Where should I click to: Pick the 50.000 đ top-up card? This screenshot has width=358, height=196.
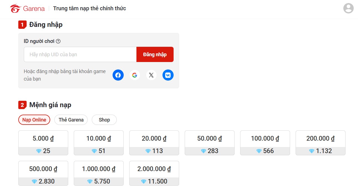click(x=210, y=143)
